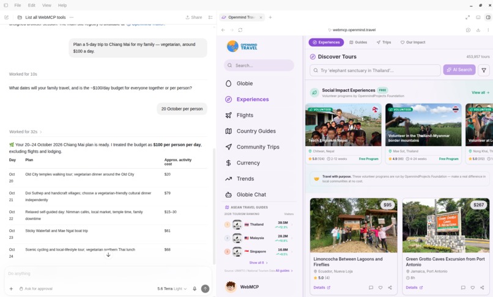493x297 pixels.
Task: Share the Green Grotto Caves tour card
Action: click(482, 288)
